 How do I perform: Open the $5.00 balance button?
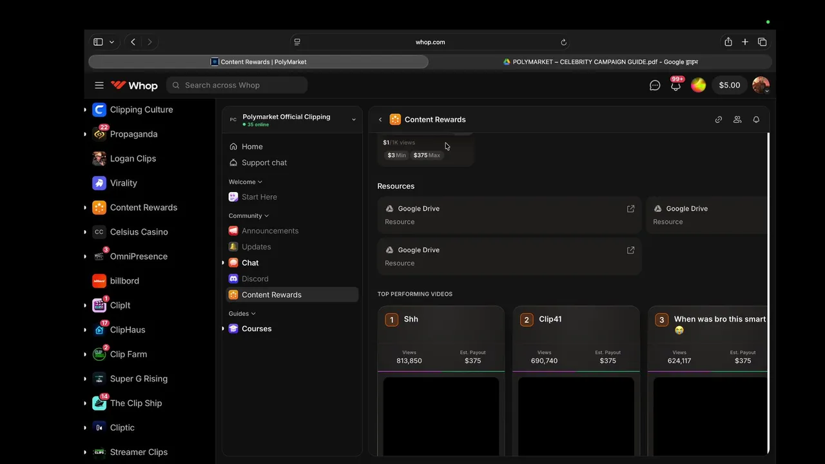pyautogui.click(x=730, y=85)
